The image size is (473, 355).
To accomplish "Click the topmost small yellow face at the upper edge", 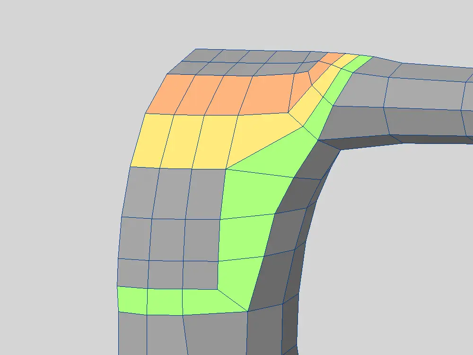I will [x=348, y=60].
